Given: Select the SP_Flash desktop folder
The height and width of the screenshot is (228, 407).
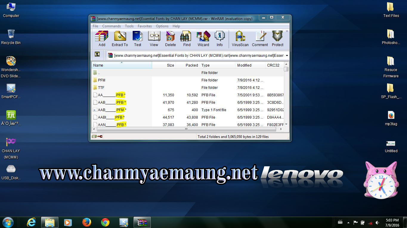Looking at the screenshot, I should coord(391,91).
